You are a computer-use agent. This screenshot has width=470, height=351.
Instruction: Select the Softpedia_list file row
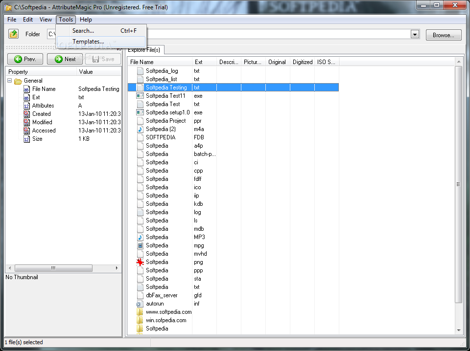click(233, 79)
